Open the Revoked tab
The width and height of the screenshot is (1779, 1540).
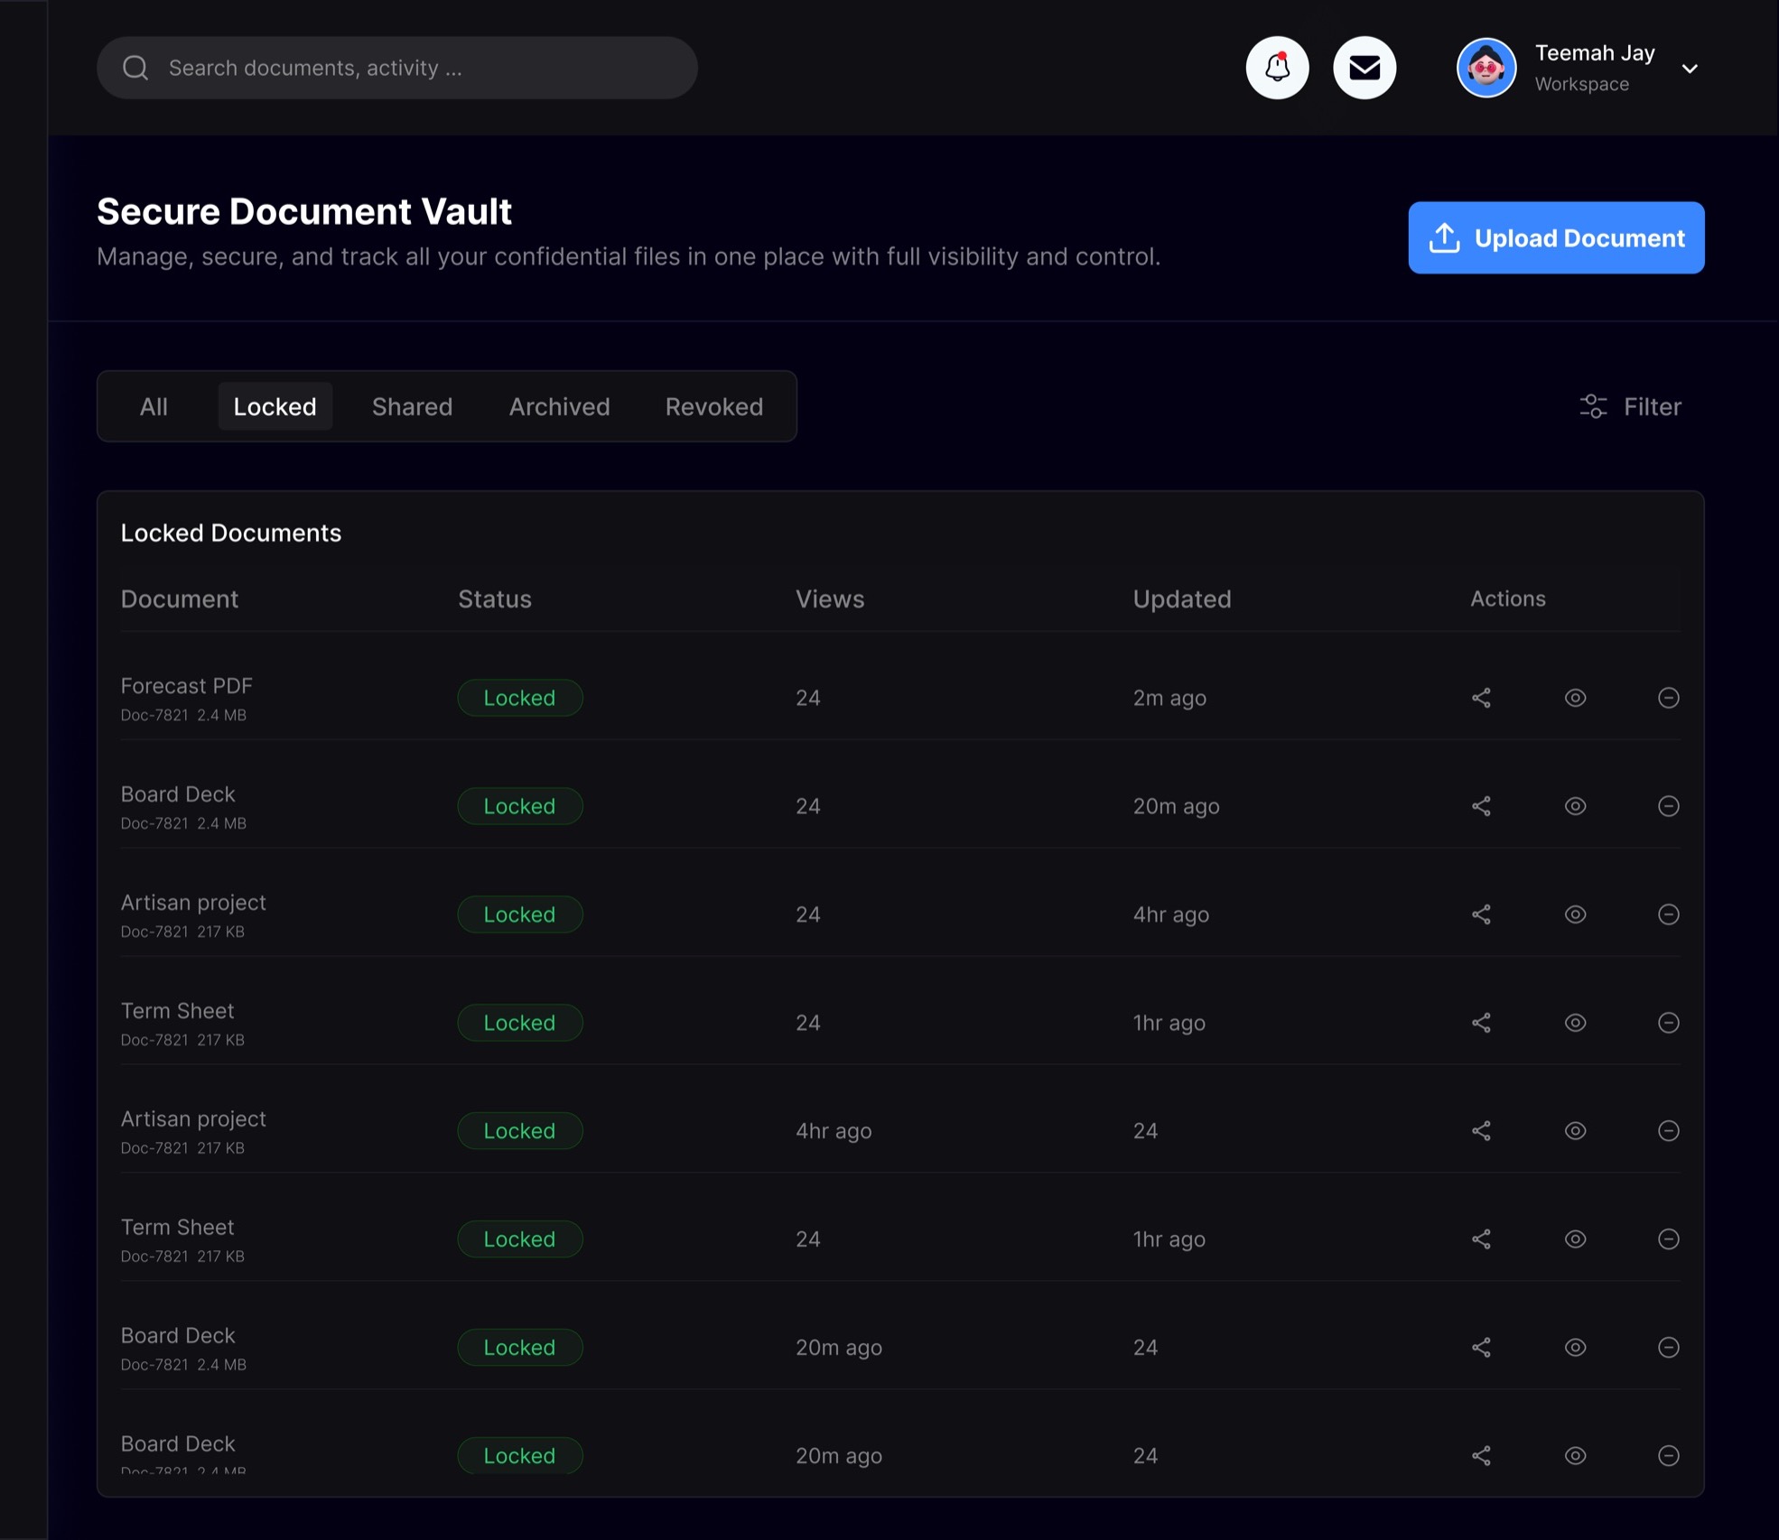pos(713,406)
